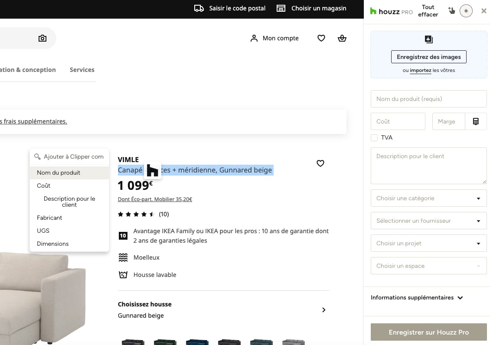Tick the TVA checkbox
This screenshot has height=345, width=490.
[374, 138]
